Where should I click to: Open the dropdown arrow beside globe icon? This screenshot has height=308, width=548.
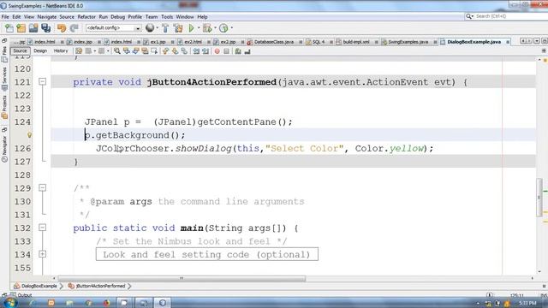click(x=157, y=28)
